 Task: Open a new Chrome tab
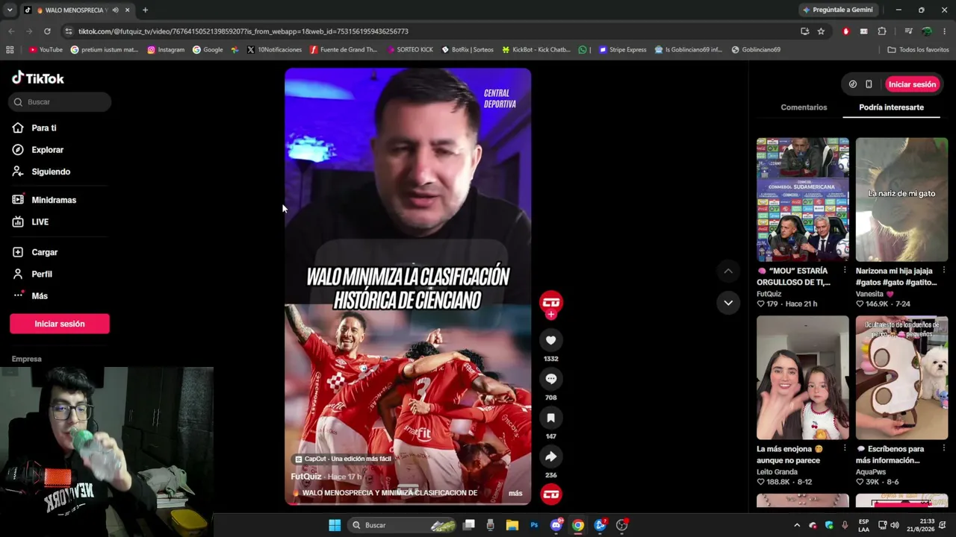[145, 10]
